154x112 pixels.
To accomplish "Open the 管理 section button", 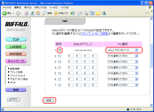I will click(x=16, y=90).
